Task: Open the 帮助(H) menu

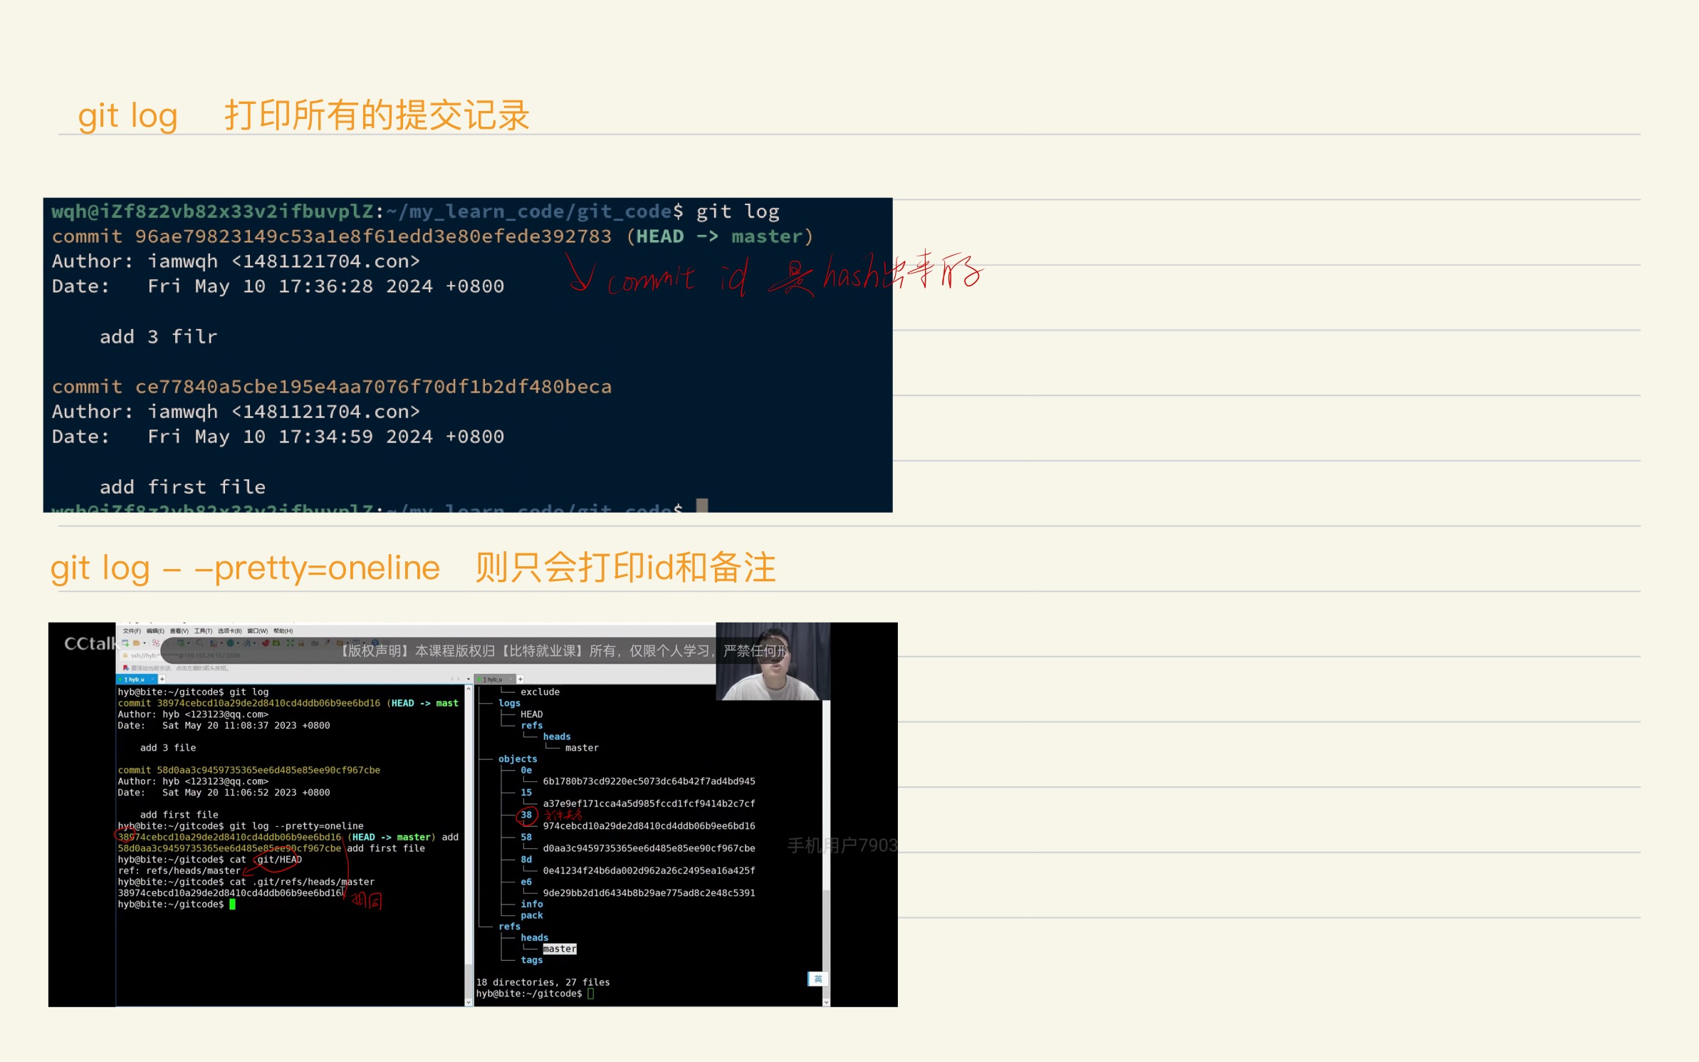Action: (x=283, y=631)
